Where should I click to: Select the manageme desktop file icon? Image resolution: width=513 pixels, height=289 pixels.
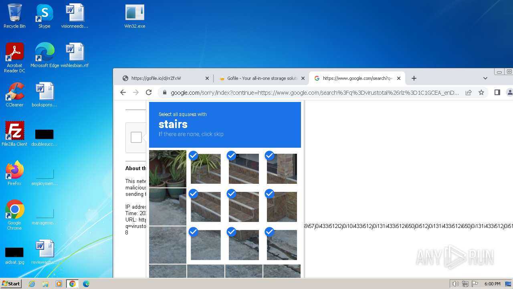coord(44,217)
